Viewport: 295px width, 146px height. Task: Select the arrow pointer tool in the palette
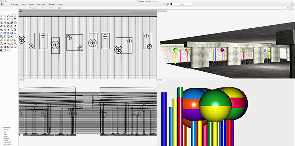[x=2, y=16]
